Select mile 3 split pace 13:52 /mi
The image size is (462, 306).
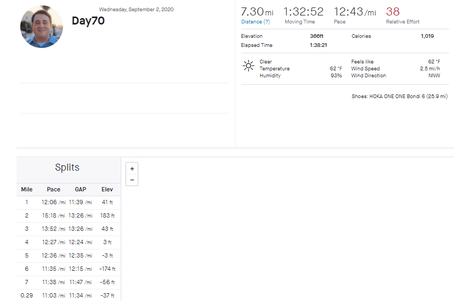pos(53,229)
